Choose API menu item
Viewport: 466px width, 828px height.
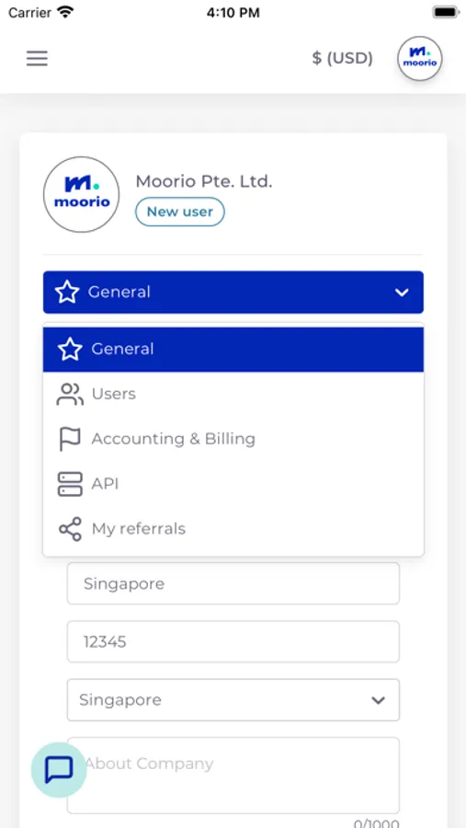233,484
